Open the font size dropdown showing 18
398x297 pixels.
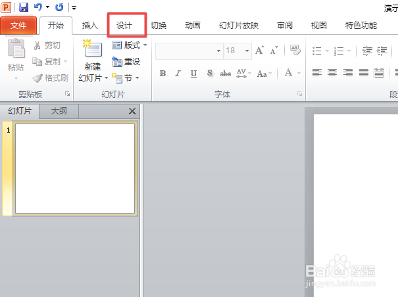247,51
